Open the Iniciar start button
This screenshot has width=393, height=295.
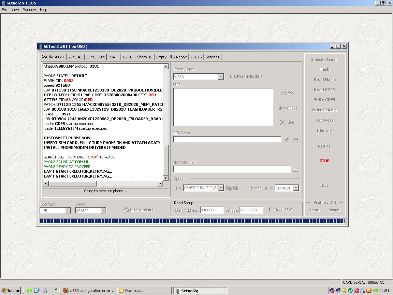pyautogui.click(x=11, y=291)
